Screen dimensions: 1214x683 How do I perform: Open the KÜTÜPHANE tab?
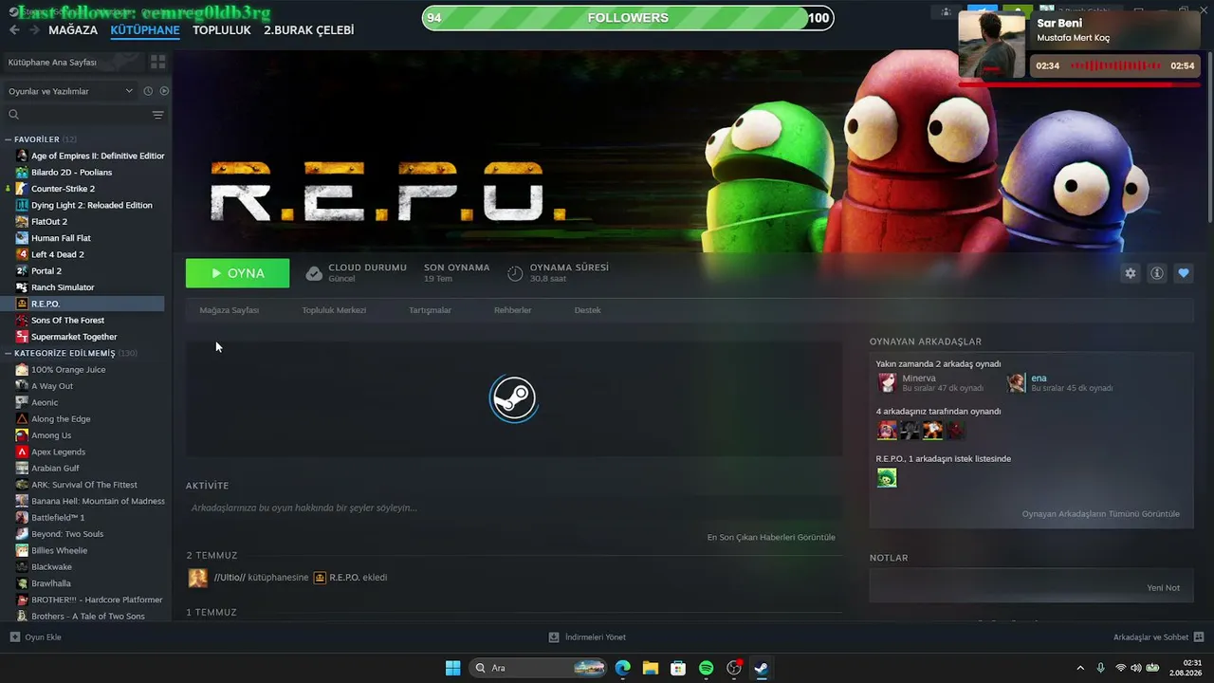coord(145,30)
